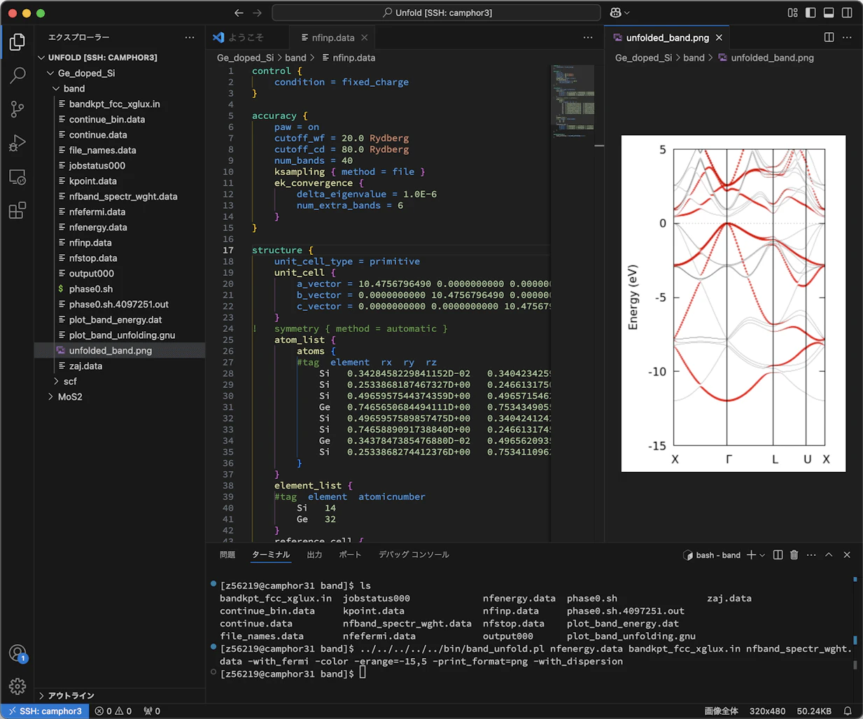Toggle the primary sidebar visibility
863x719 pixels.
[812, 12]
